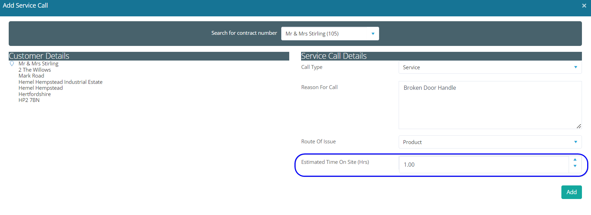Open the contract number dropdown arrow
The width and height of the screenshot is (591, 215).
(373, 34)
